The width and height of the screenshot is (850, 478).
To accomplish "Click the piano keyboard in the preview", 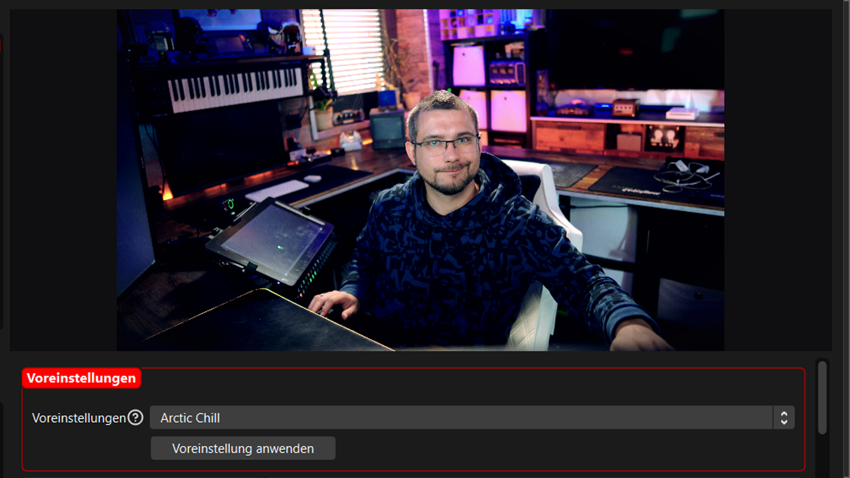I will [x=234, y=86].
